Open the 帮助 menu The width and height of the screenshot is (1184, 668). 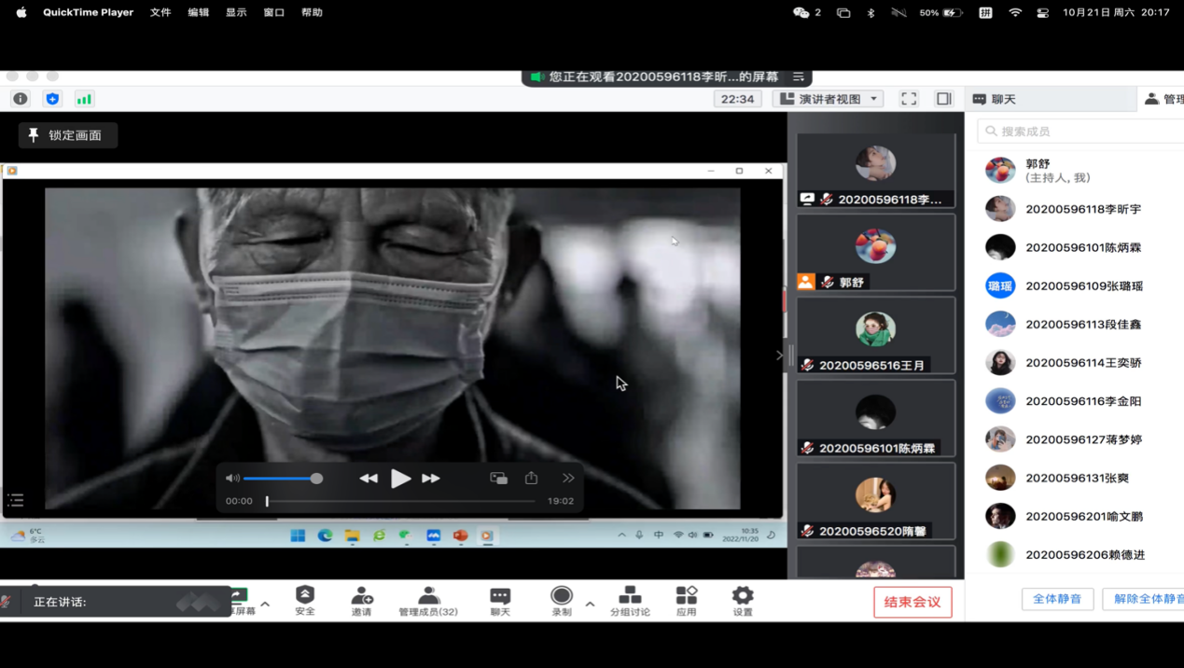(x=312, y=12)
